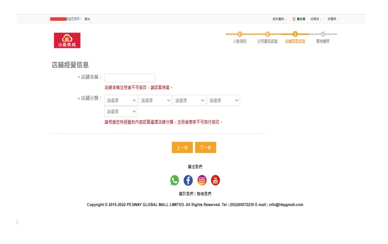Click the 上一步 button
This screenshot has height=244, width=388.
coord(182,148)
